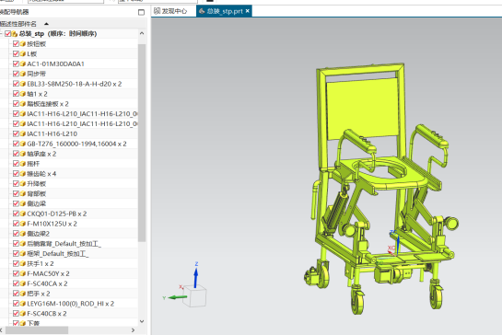Click the maximize panel icon of assembly navigator
The width and height of the screenshot is (502, 335).
[141, 12]
